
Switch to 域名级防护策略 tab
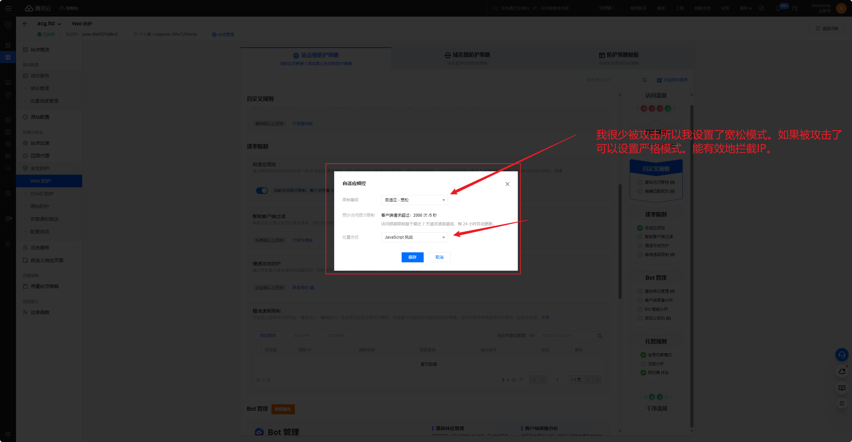click(x=467, y=59)
